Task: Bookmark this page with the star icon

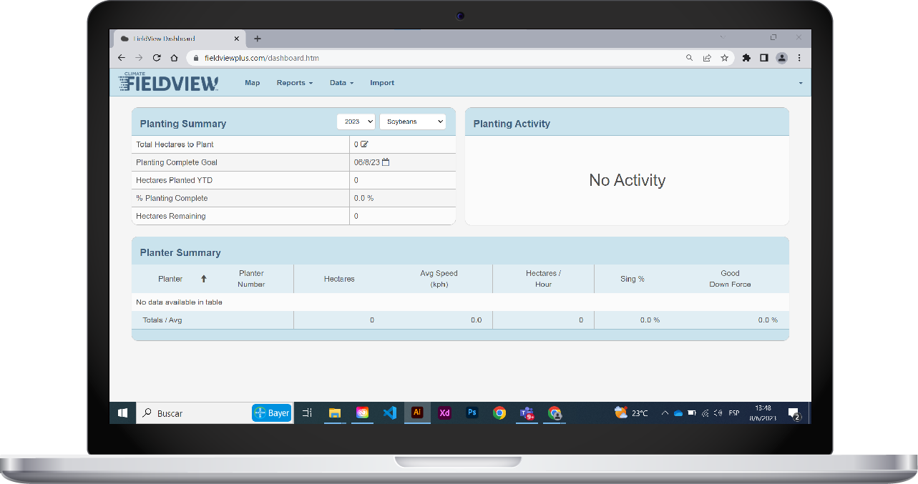Action: tap(724, 58)
